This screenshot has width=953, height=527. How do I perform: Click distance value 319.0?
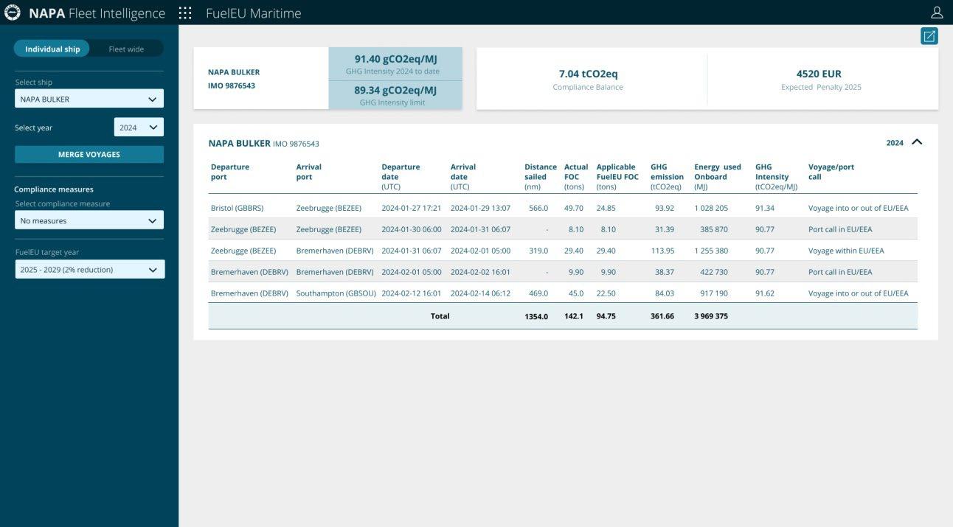coord(538,251)
